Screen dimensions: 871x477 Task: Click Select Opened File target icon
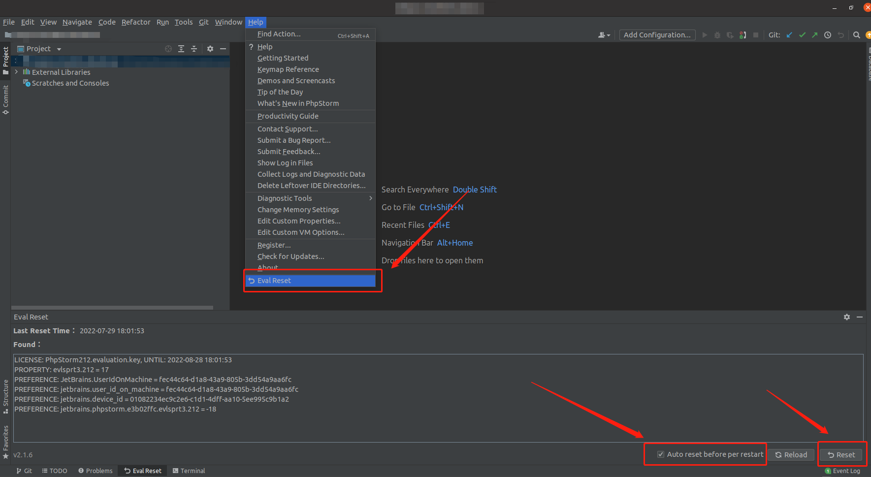click(168, 49)
